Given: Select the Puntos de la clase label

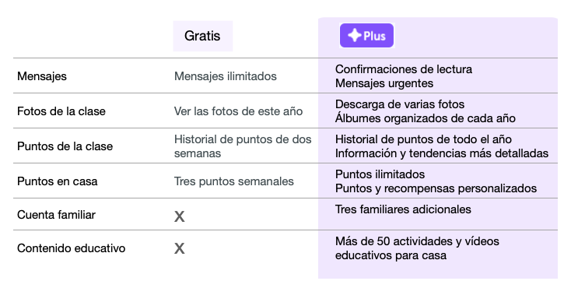Looking at the screenshot, I should [x=65, y=146].
